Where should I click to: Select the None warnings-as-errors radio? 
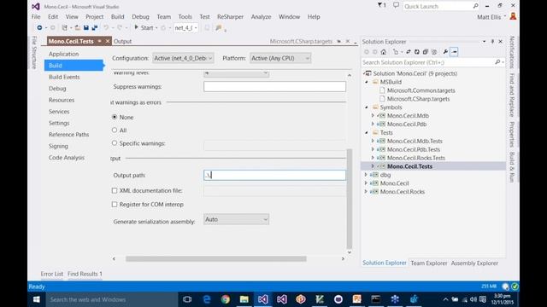click(x=115, y=117)
